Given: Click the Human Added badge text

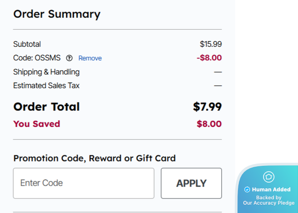Looking at the screenshot, I should pos(271,190).
